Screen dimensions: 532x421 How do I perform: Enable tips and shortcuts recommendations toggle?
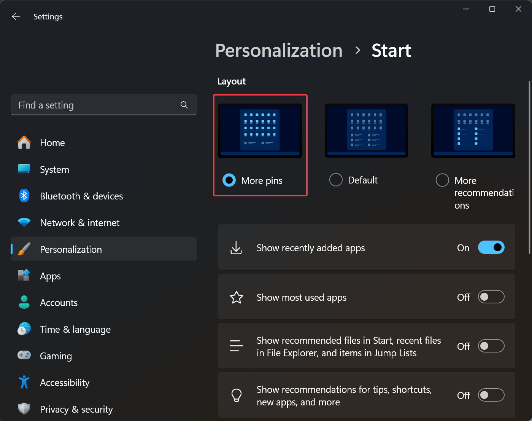pos(491,395)
